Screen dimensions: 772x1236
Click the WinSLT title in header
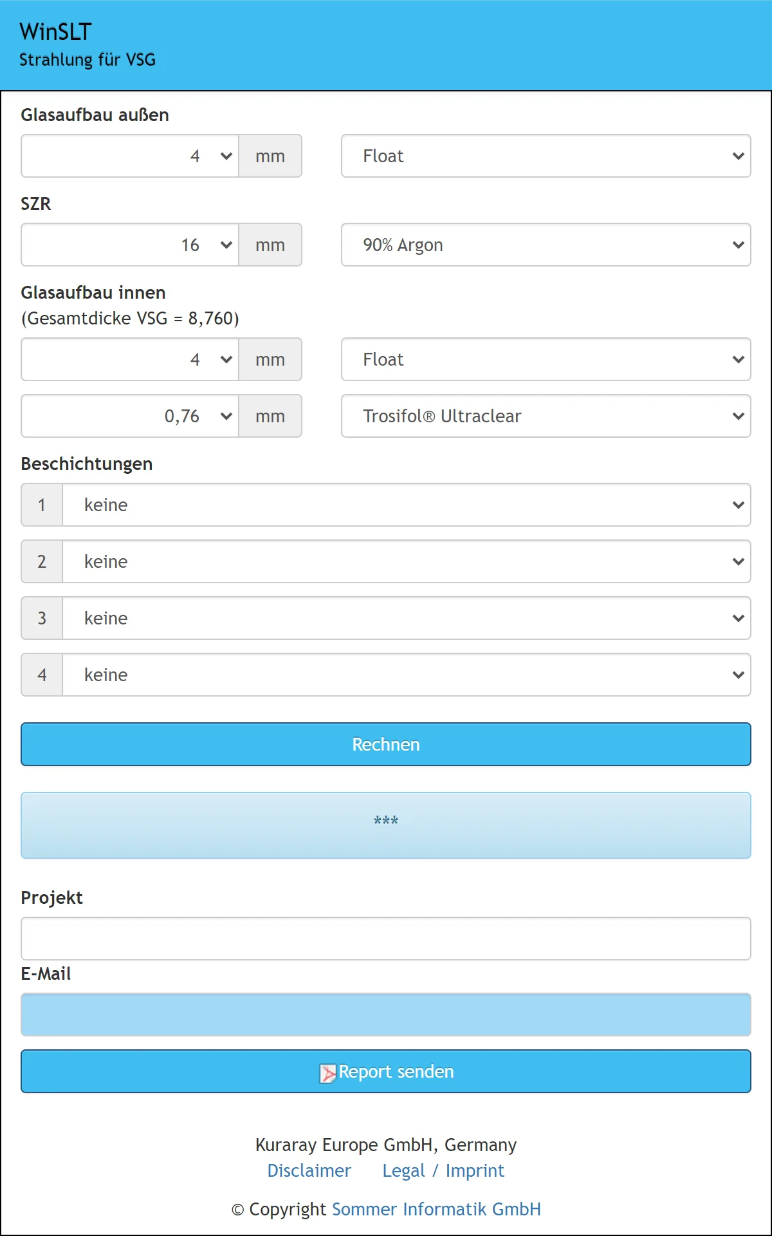point(55,32)
